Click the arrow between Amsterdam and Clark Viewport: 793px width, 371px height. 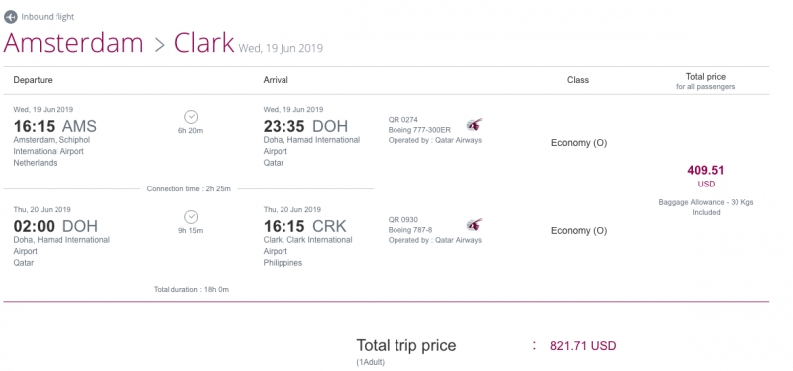click(x=160, y=45)
